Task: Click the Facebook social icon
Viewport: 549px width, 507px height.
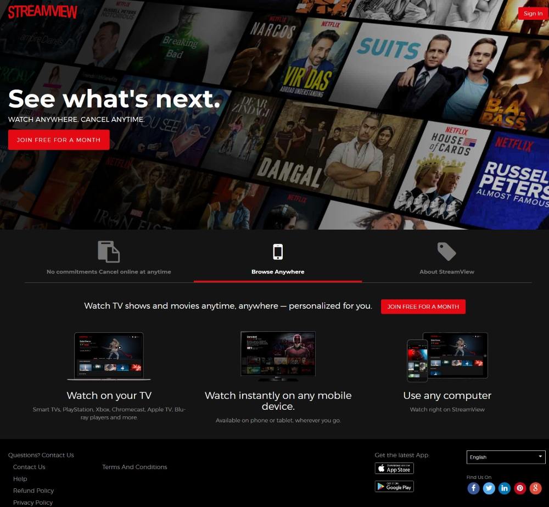Action: (x=473, y=488)
